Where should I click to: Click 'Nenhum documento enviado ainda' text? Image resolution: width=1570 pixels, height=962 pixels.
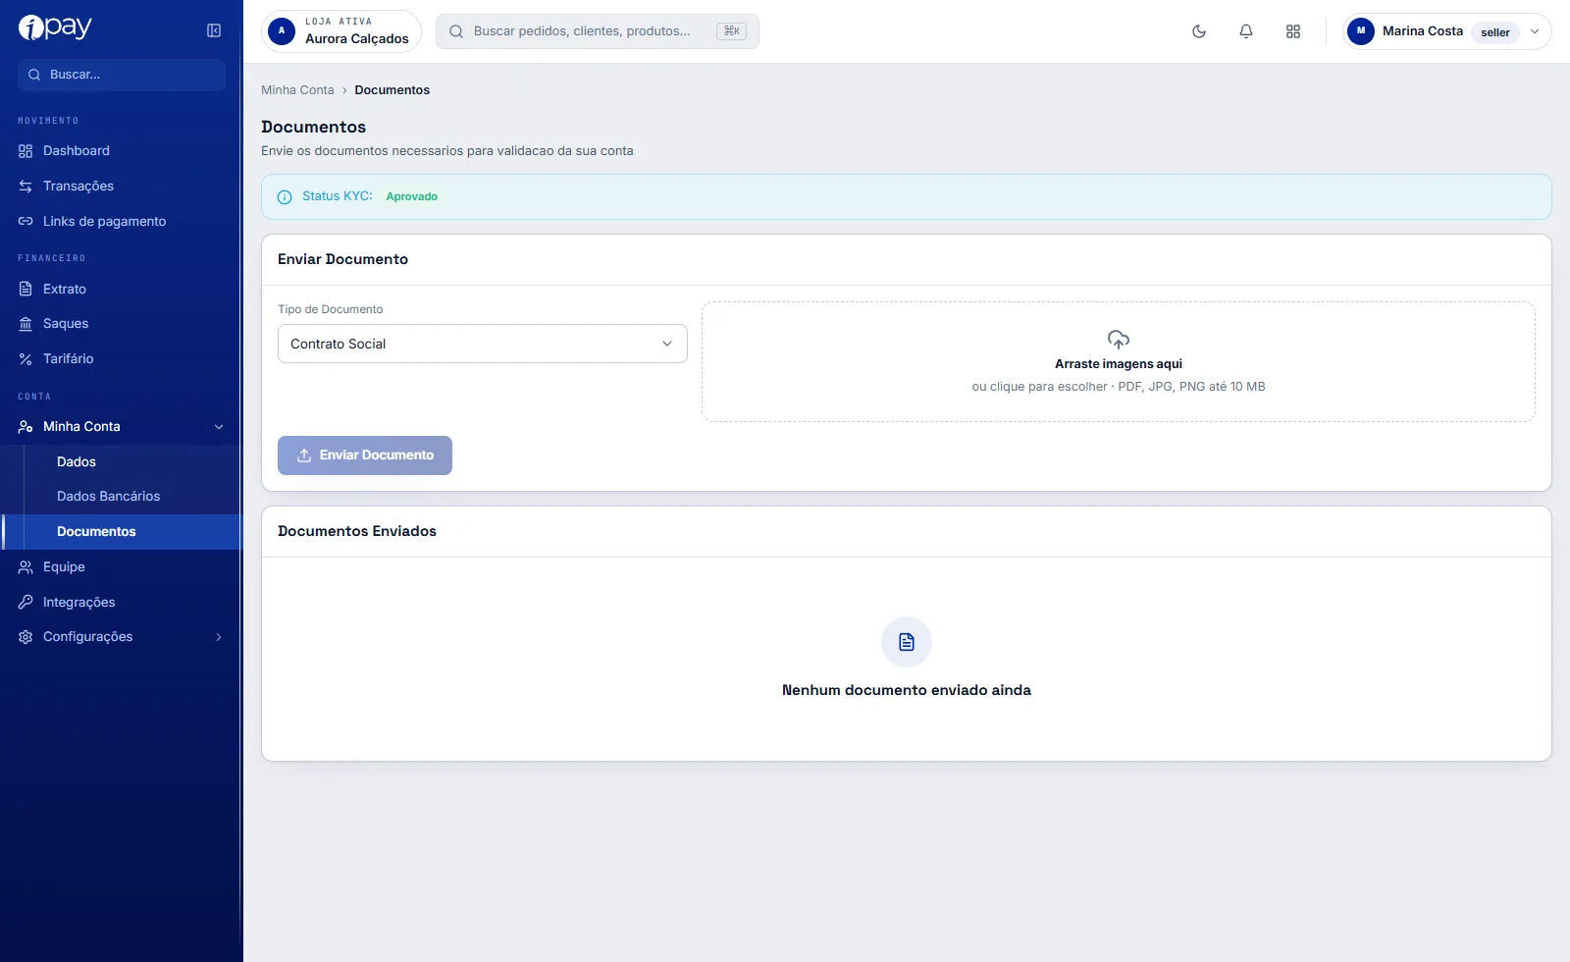[x=907, y=690]
